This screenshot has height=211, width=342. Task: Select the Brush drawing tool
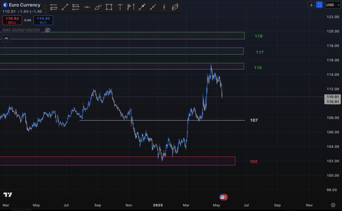click(98, 7)
